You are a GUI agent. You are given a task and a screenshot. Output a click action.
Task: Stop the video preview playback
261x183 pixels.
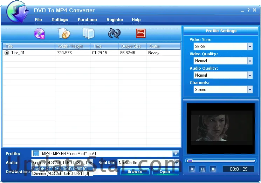point(213,169)
